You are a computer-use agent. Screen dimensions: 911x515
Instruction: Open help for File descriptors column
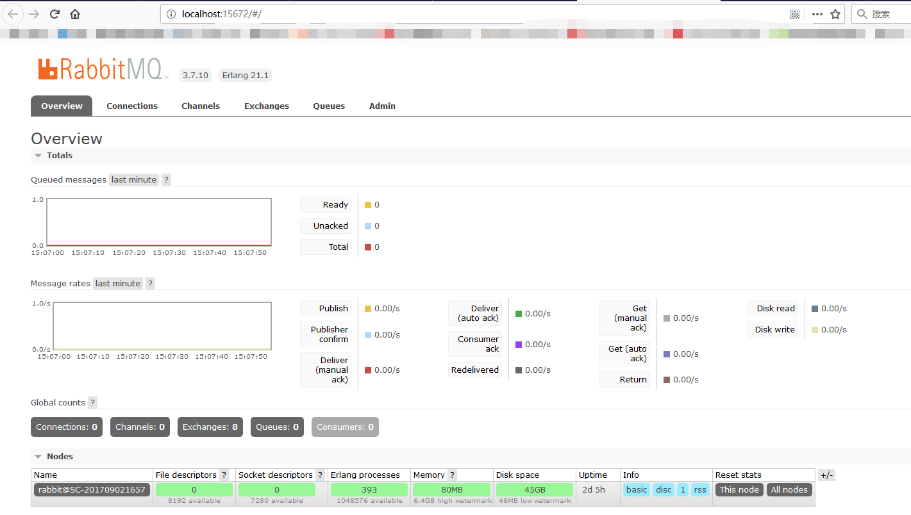(224, 475)
